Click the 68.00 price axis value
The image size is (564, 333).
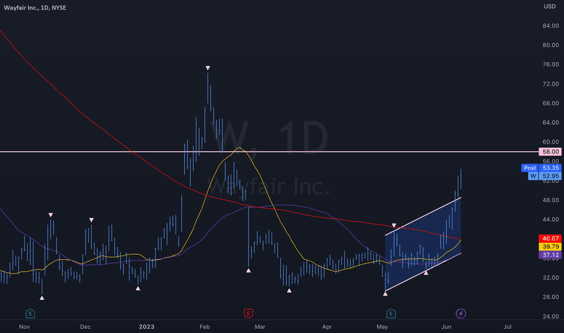(551, 104)
